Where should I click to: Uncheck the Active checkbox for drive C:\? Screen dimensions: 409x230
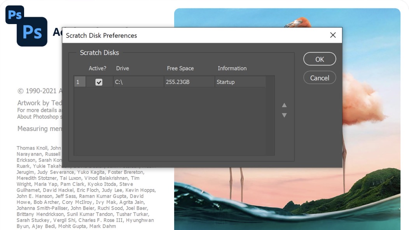tap(99, 82)
